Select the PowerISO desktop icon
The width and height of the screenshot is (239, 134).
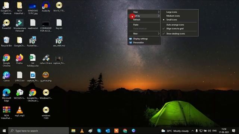click(x=7, y=24)
